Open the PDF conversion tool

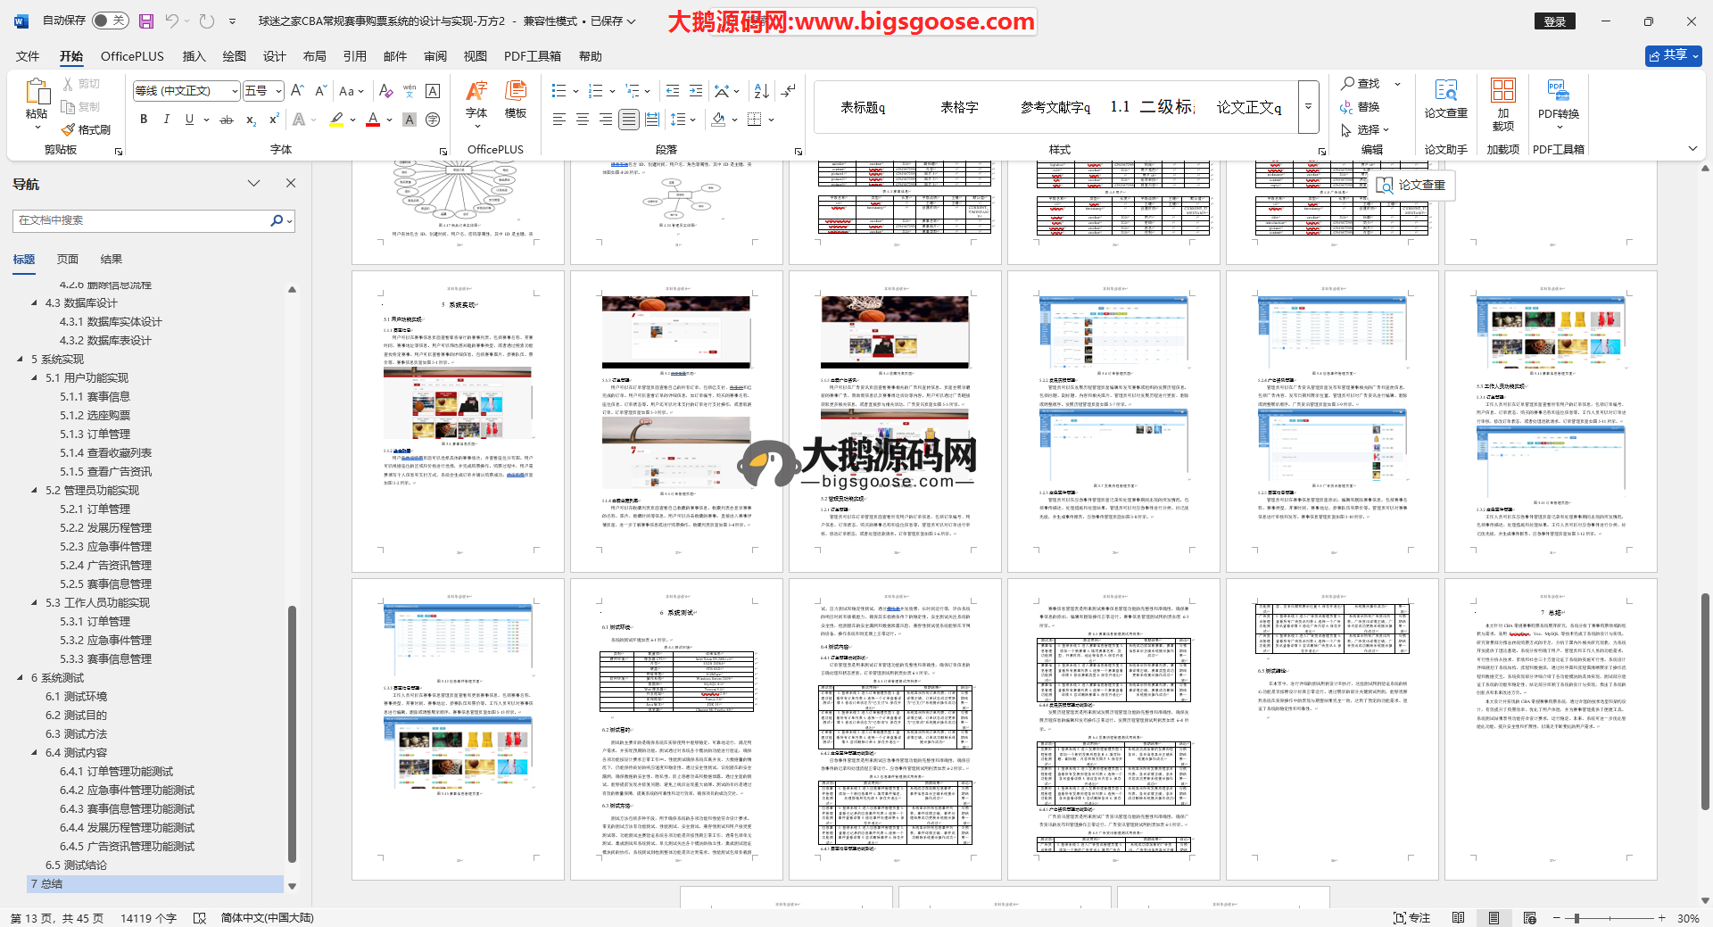(1558, 98)
